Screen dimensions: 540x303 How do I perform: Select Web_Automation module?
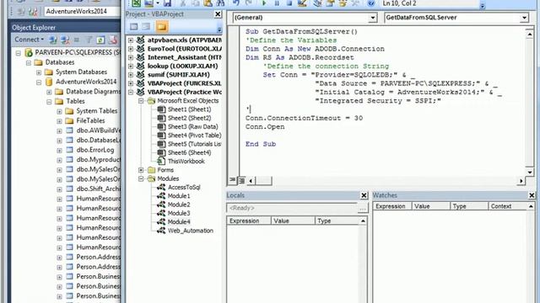[191, 231]
